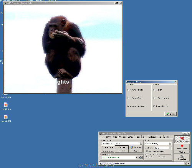Switch to the Info tab
The width and height of the screenshot is (192, 168).
click(144, 137)
